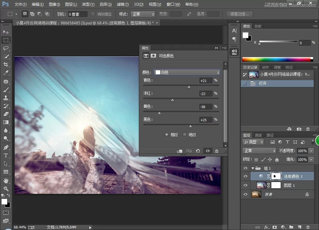Toggle history brush source for 打开 state
The width and height of the screenshot is (319, 230).
click(245, 83)
